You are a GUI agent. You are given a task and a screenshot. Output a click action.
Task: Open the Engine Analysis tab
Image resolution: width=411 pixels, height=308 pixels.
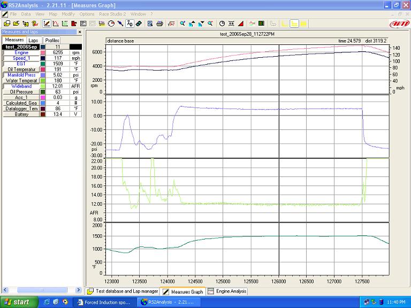(227, 291)
